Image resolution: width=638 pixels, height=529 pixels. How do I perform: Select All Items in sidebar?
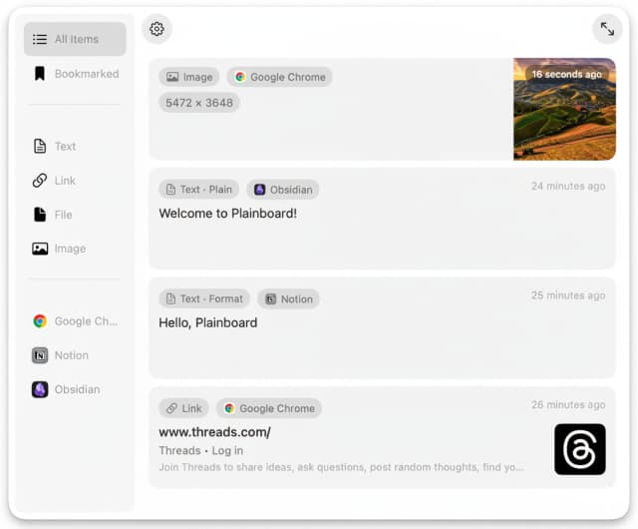coord(75,39)
